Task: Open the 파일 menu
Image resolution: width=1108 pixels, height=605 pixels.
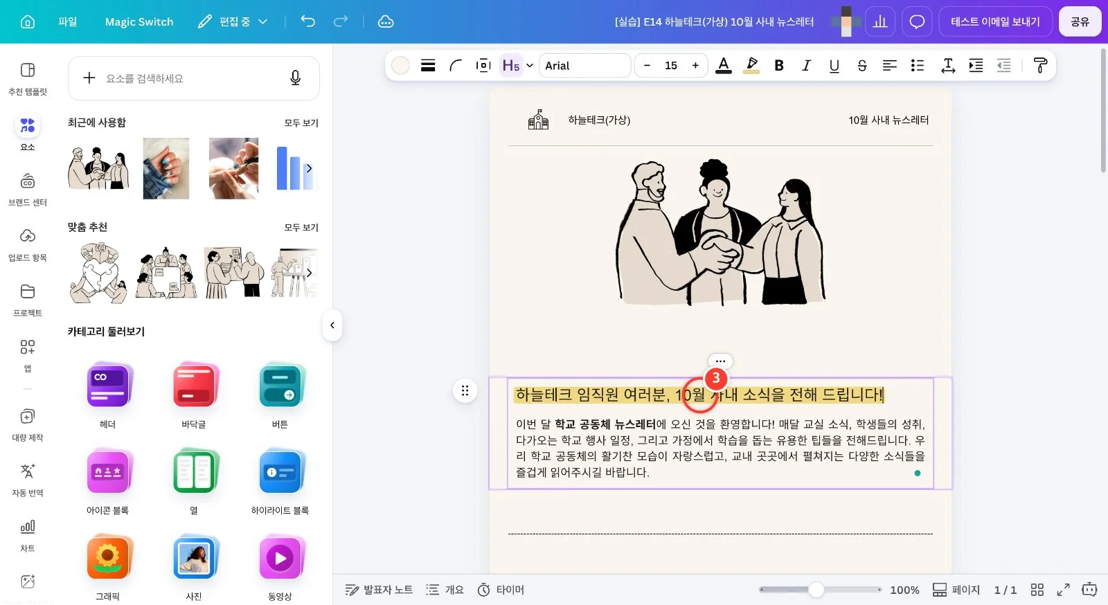Action: pos(68,21)
